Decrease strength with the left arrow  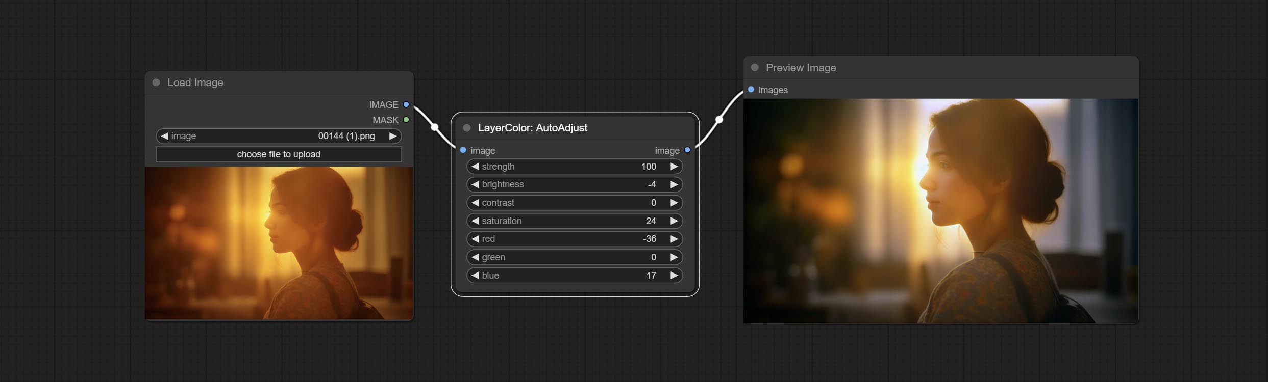475,167
